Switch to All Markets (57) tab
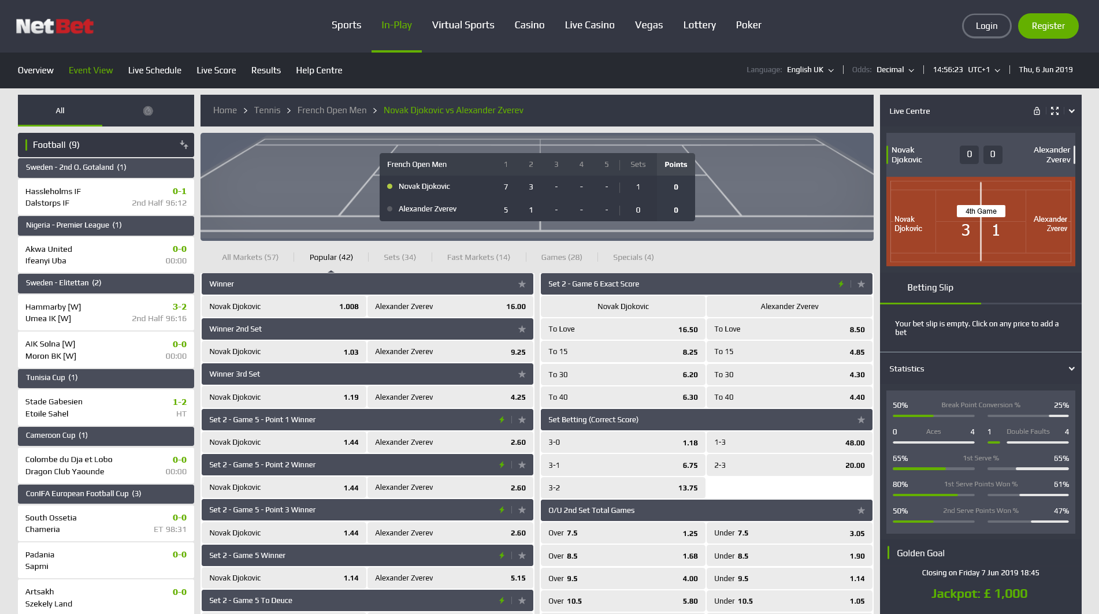This screenshot has height=614, width=1099. coord(250,258)
